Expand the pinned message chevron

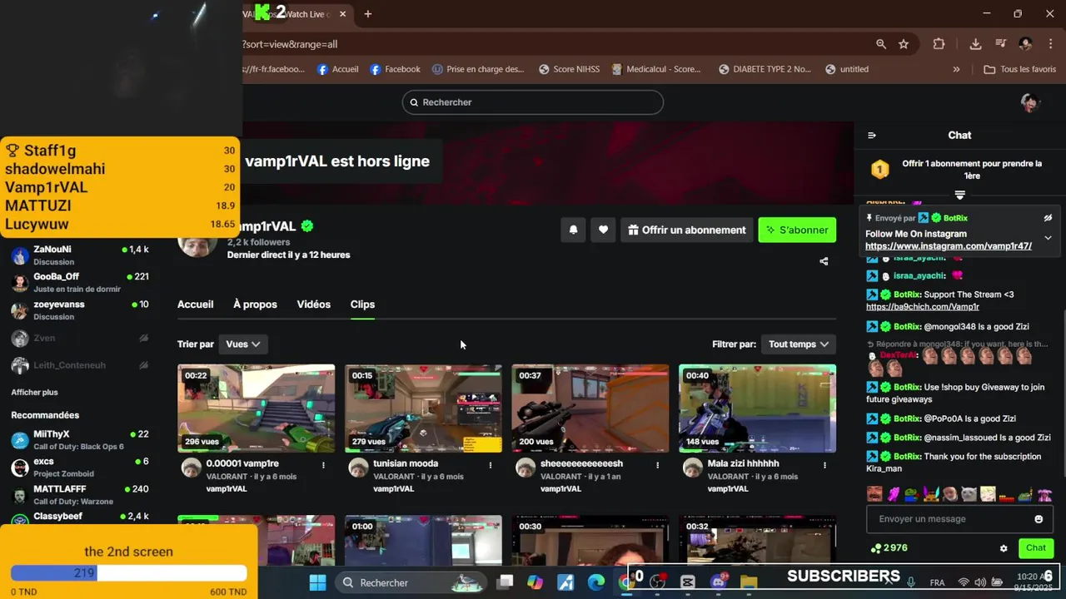pyautogui.click(x=1048, y=238)
